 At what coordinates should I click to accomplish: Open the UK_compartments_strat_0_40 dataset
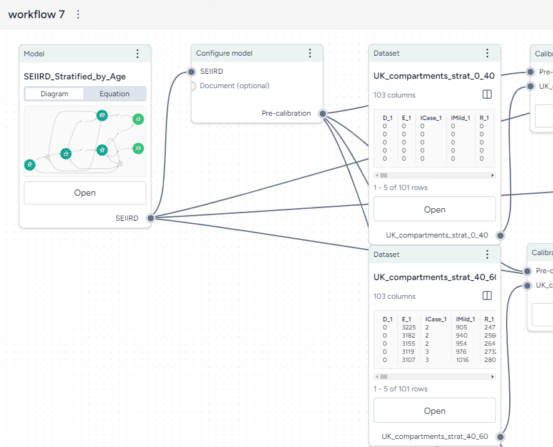[x=434, y=209]
